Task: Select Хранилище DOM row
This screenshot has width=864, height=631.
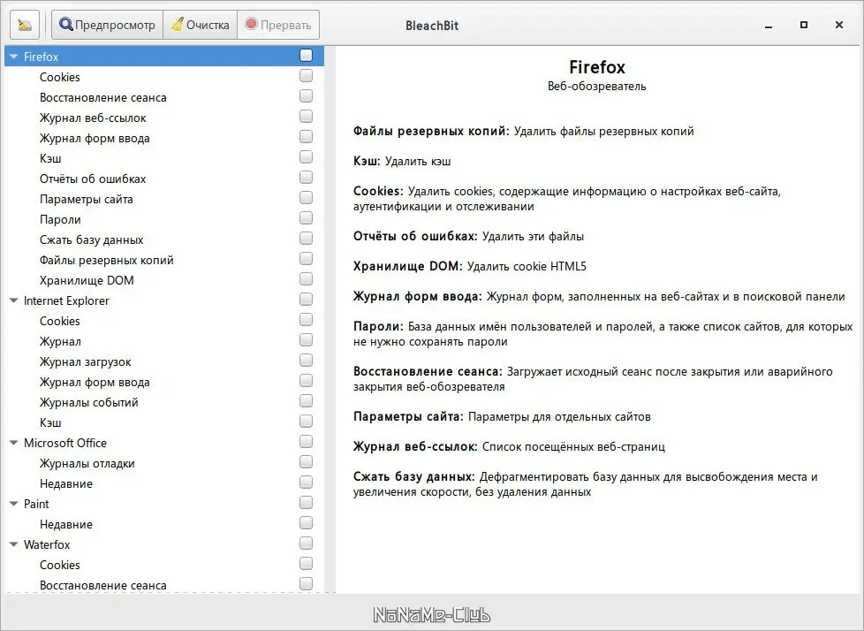Action: [164, 280]
